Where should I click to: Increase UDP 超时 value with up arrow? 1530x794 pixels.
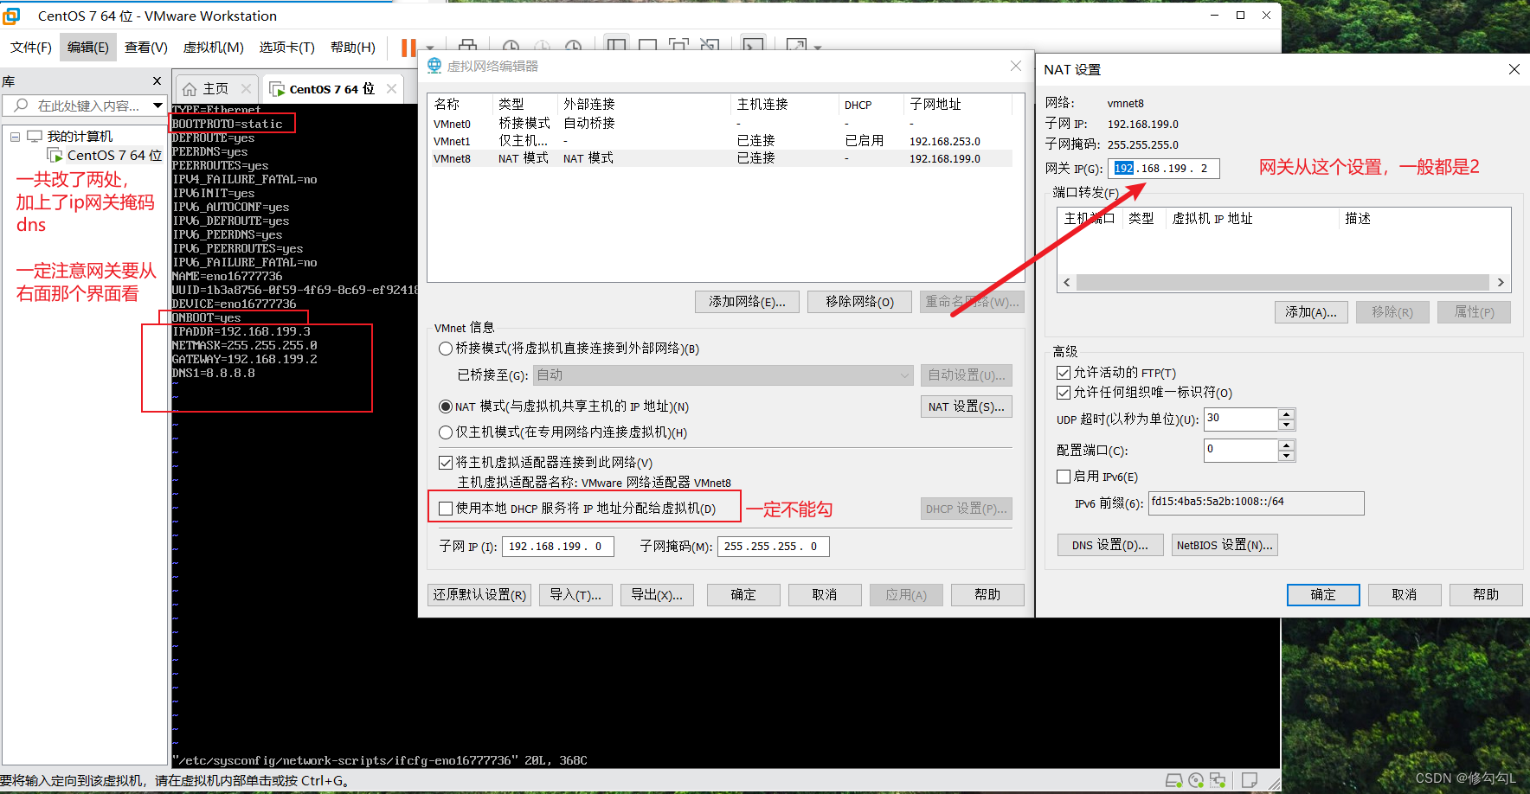tap(1287, 413)
